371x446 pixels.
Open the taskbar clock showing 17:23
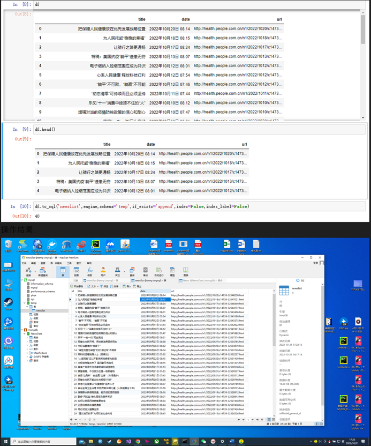[352, 442]
